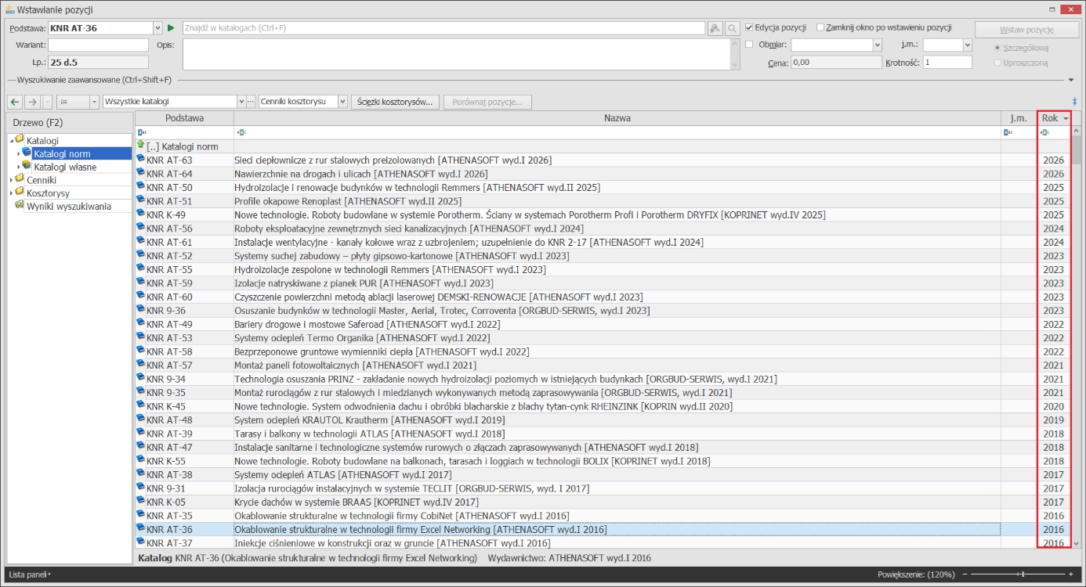The height and width of the screenshot is (587, 1086).
Task: Expand the Cenniki tree node
Action: pos(11,180)
